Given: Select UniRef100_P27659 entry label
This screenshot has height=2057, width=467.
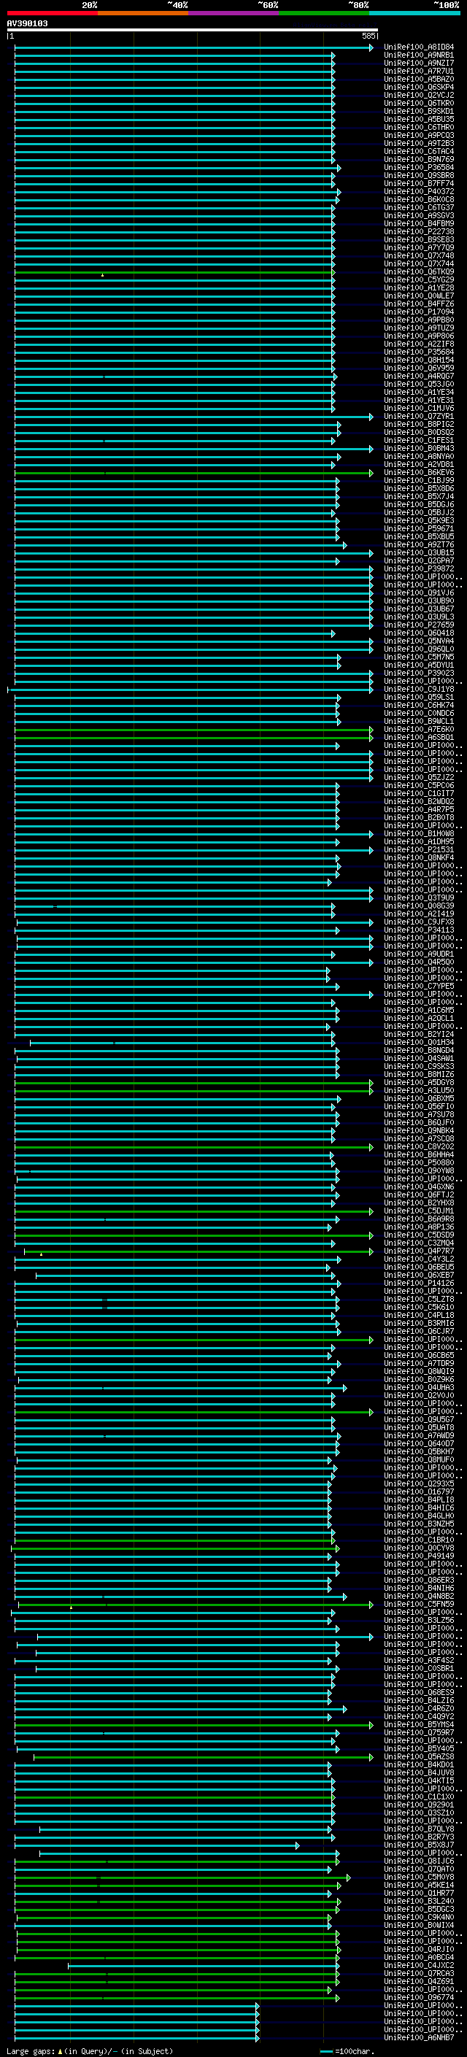Looking at the screenshot, I should 418,625.
